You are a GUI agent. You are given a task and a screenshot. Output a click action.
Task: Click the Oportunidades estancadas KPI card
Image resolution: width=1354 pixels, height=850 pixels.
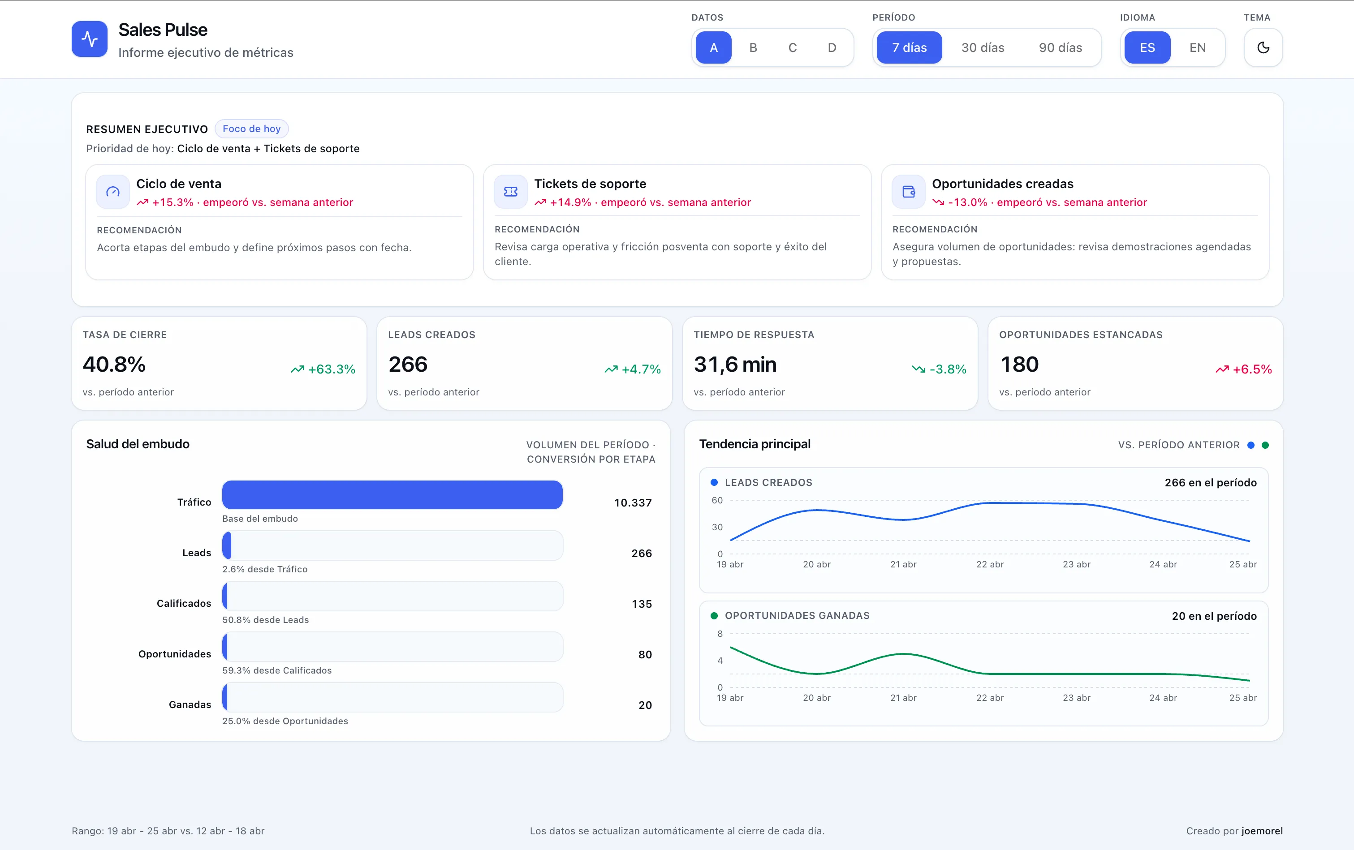click(x=1135, y=363)
